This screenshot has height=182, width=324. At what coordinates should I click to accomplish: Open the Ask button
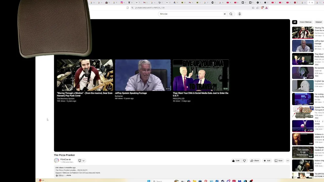tap(267, 161)
